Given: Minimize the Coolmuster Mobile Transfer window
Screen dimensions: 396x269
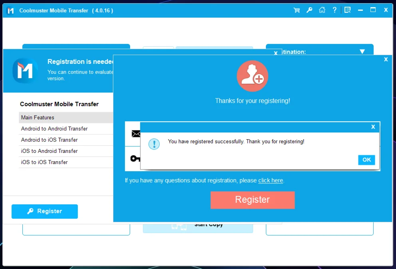Looking at the screenshot, I should 360,10.
